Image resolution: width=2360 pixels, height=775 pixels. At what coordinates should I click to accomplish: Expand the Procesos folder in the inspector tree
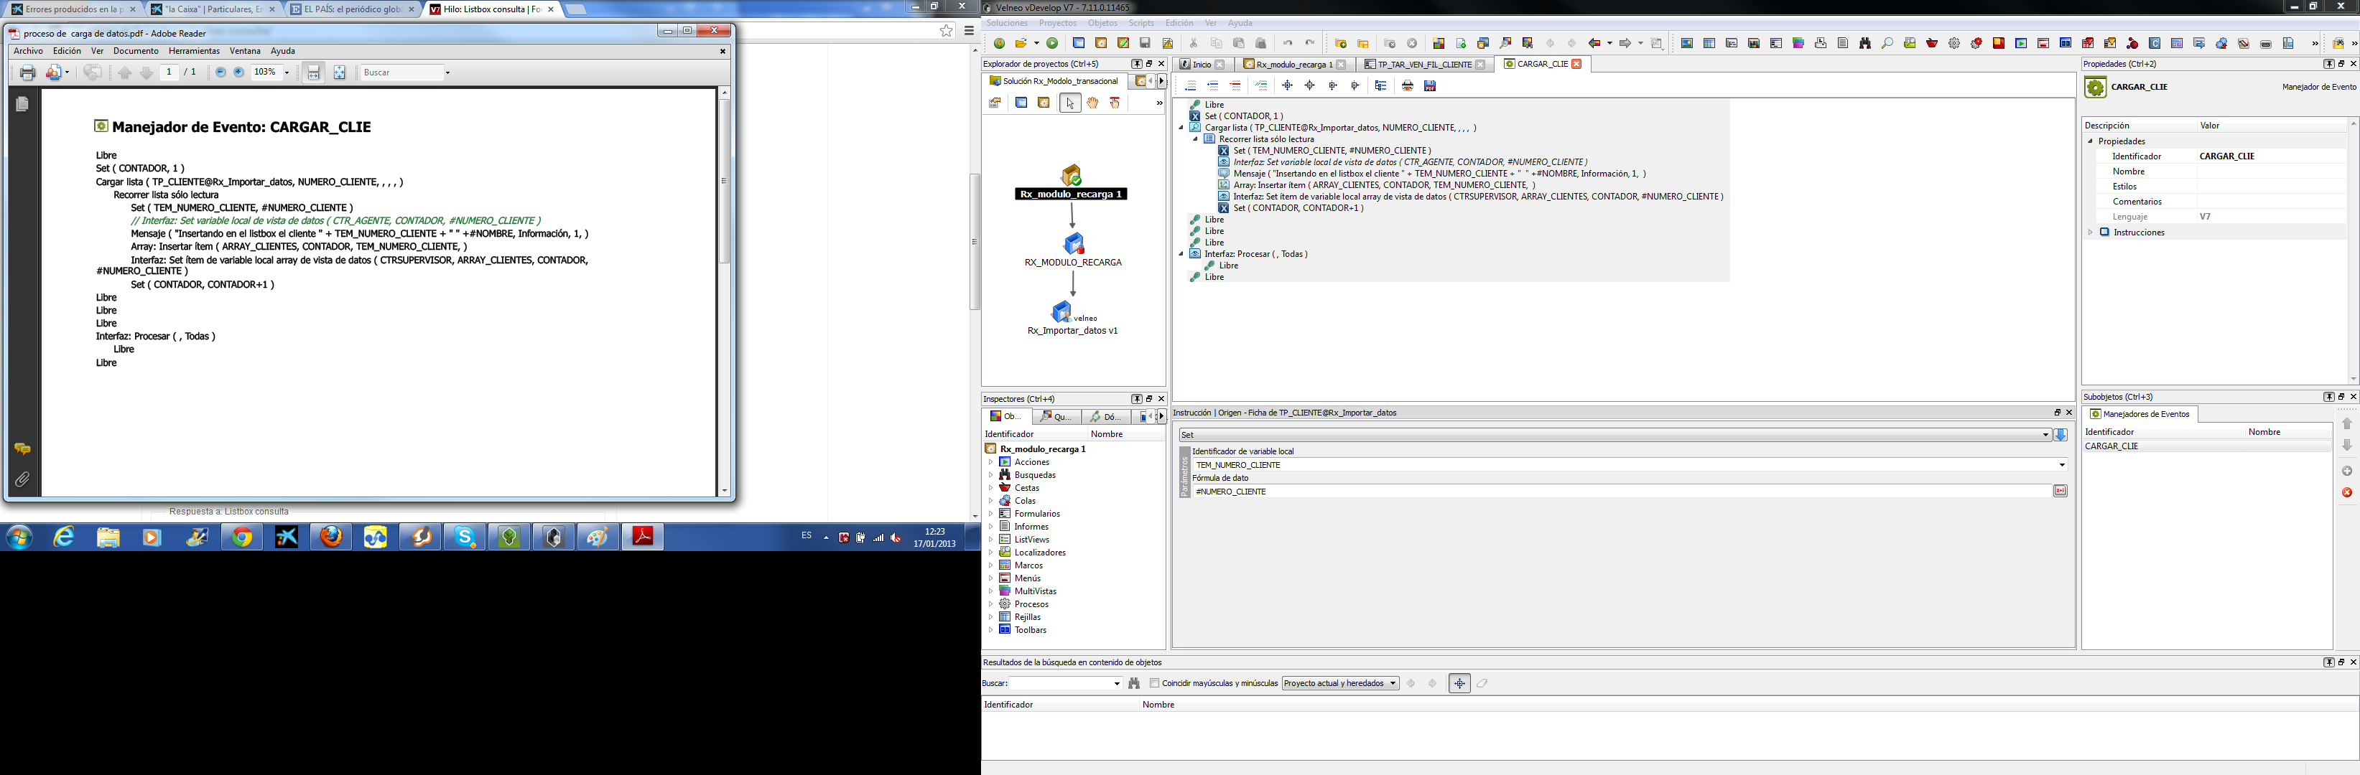[x=990, y=605]
